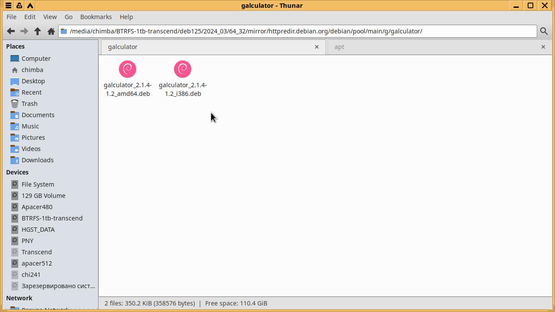Open the Help menu
The image size is (555, 312).
click(126, 17)
